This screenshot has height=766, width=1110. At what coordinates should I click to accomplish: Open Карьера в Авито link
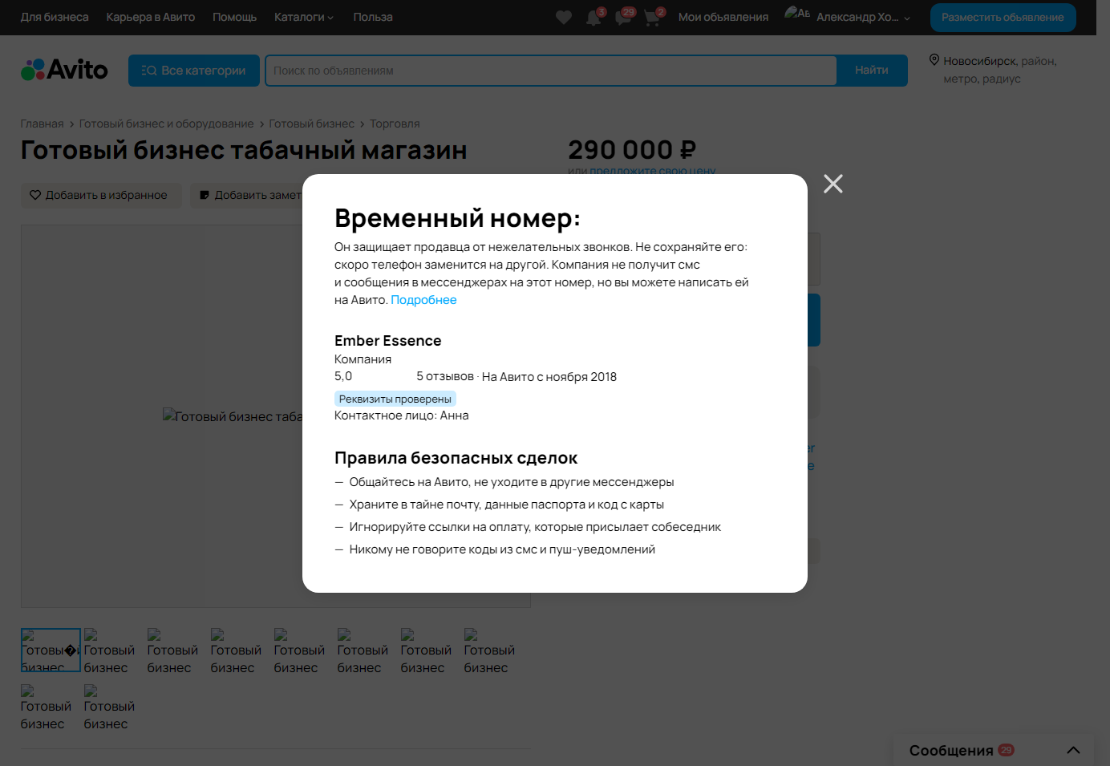tap(151, 17)
